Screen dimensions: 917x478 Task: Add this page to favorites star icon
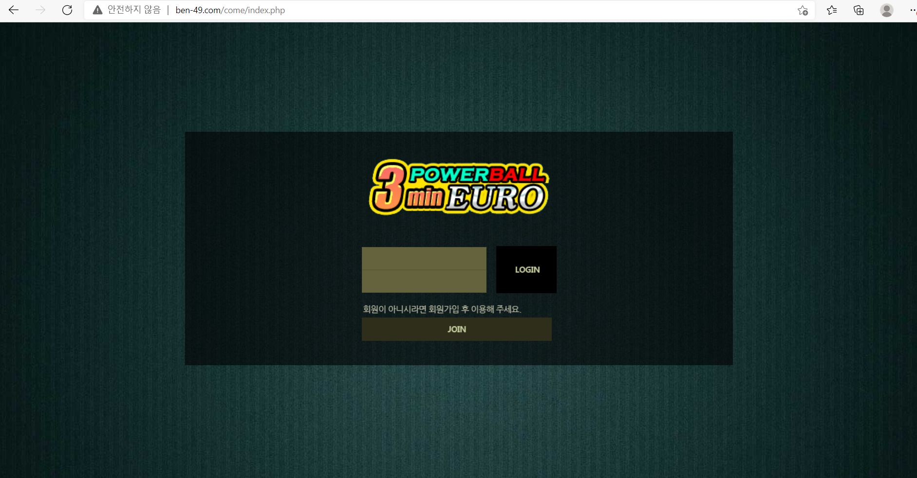tap(803, 10)
